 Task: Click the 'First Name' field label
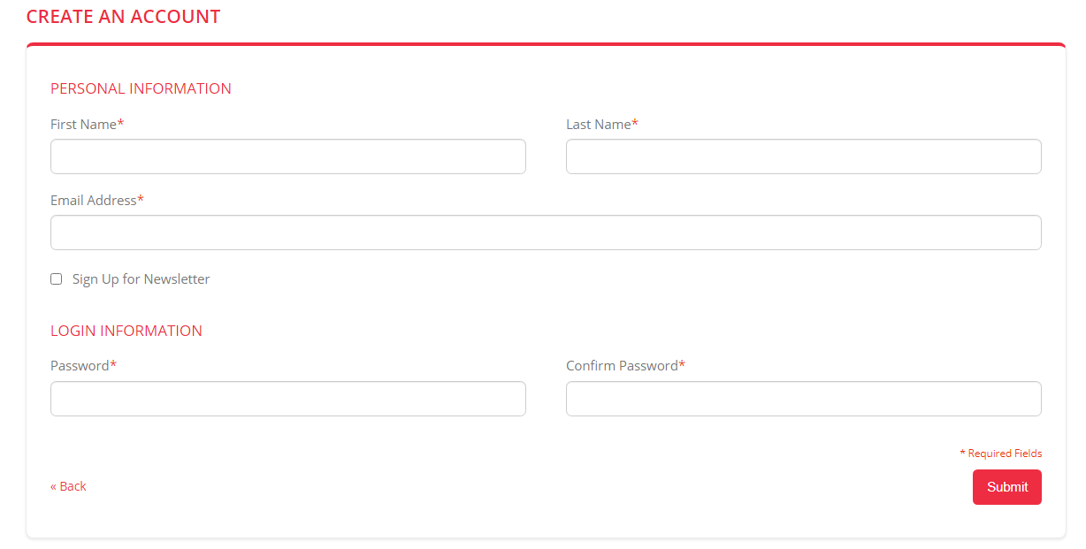pos(83,125)
